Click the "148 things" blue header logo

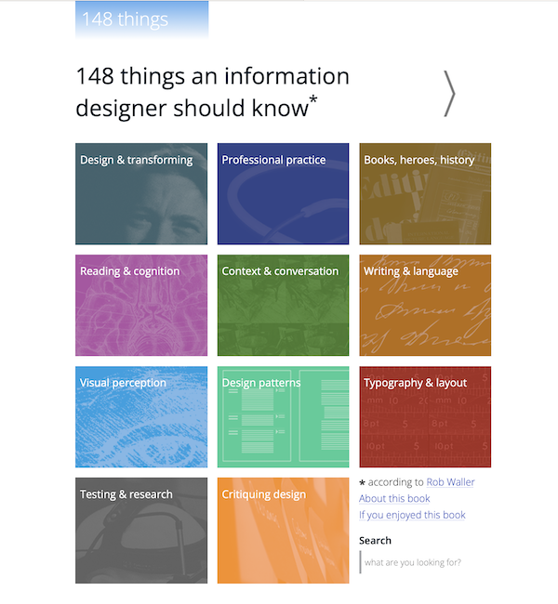[142, 20]
